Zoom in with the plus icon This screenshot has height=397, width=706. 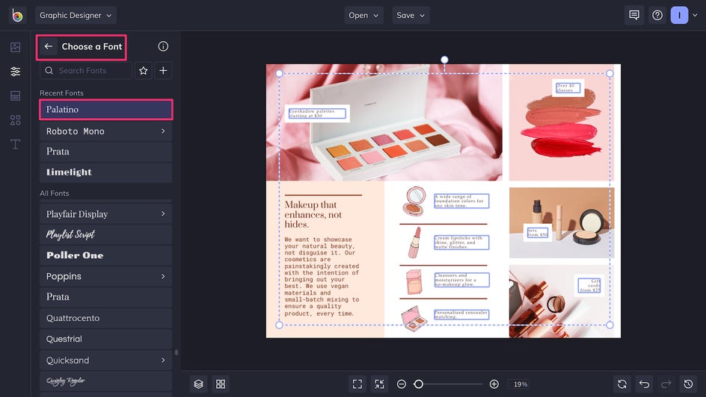494,384
